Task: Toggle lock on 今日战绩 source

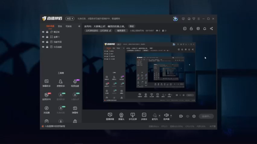Action: (x=47, y=47)
